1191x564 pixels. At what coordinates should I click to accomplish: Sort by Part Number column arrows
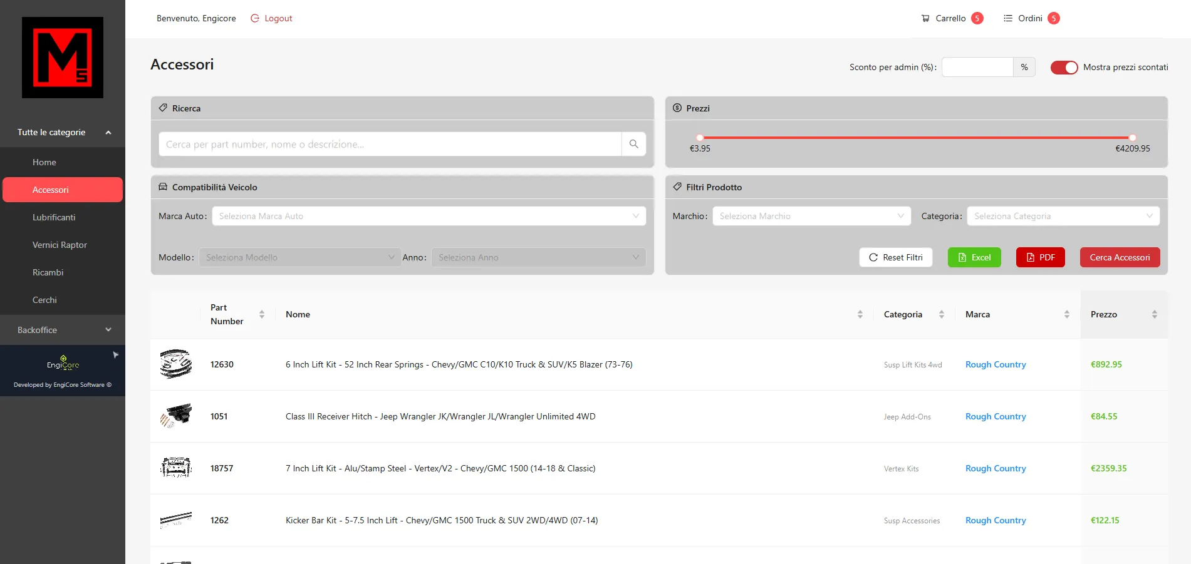click(262, 314)
